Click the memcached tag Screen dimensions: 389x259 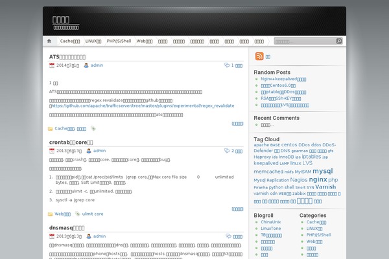pyautogui.click(x=268, y=172)
